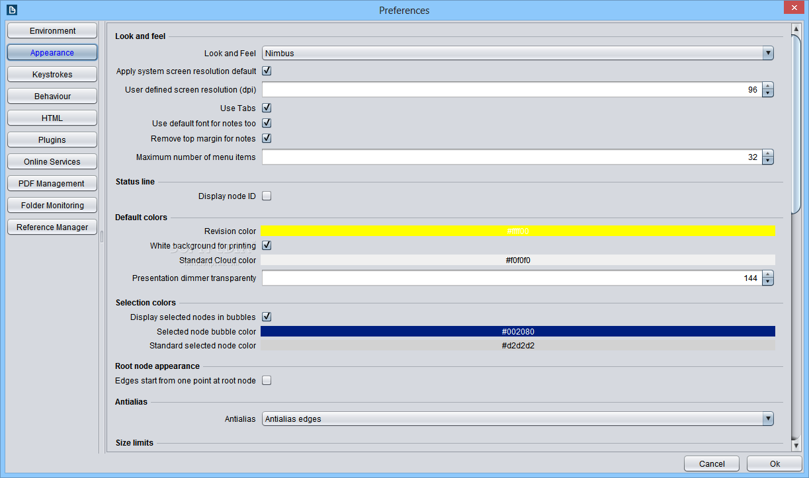Decrease user defined screen resolution
Image resolution: width=809 pixels, height=478 pixels.
pos(768,94)
